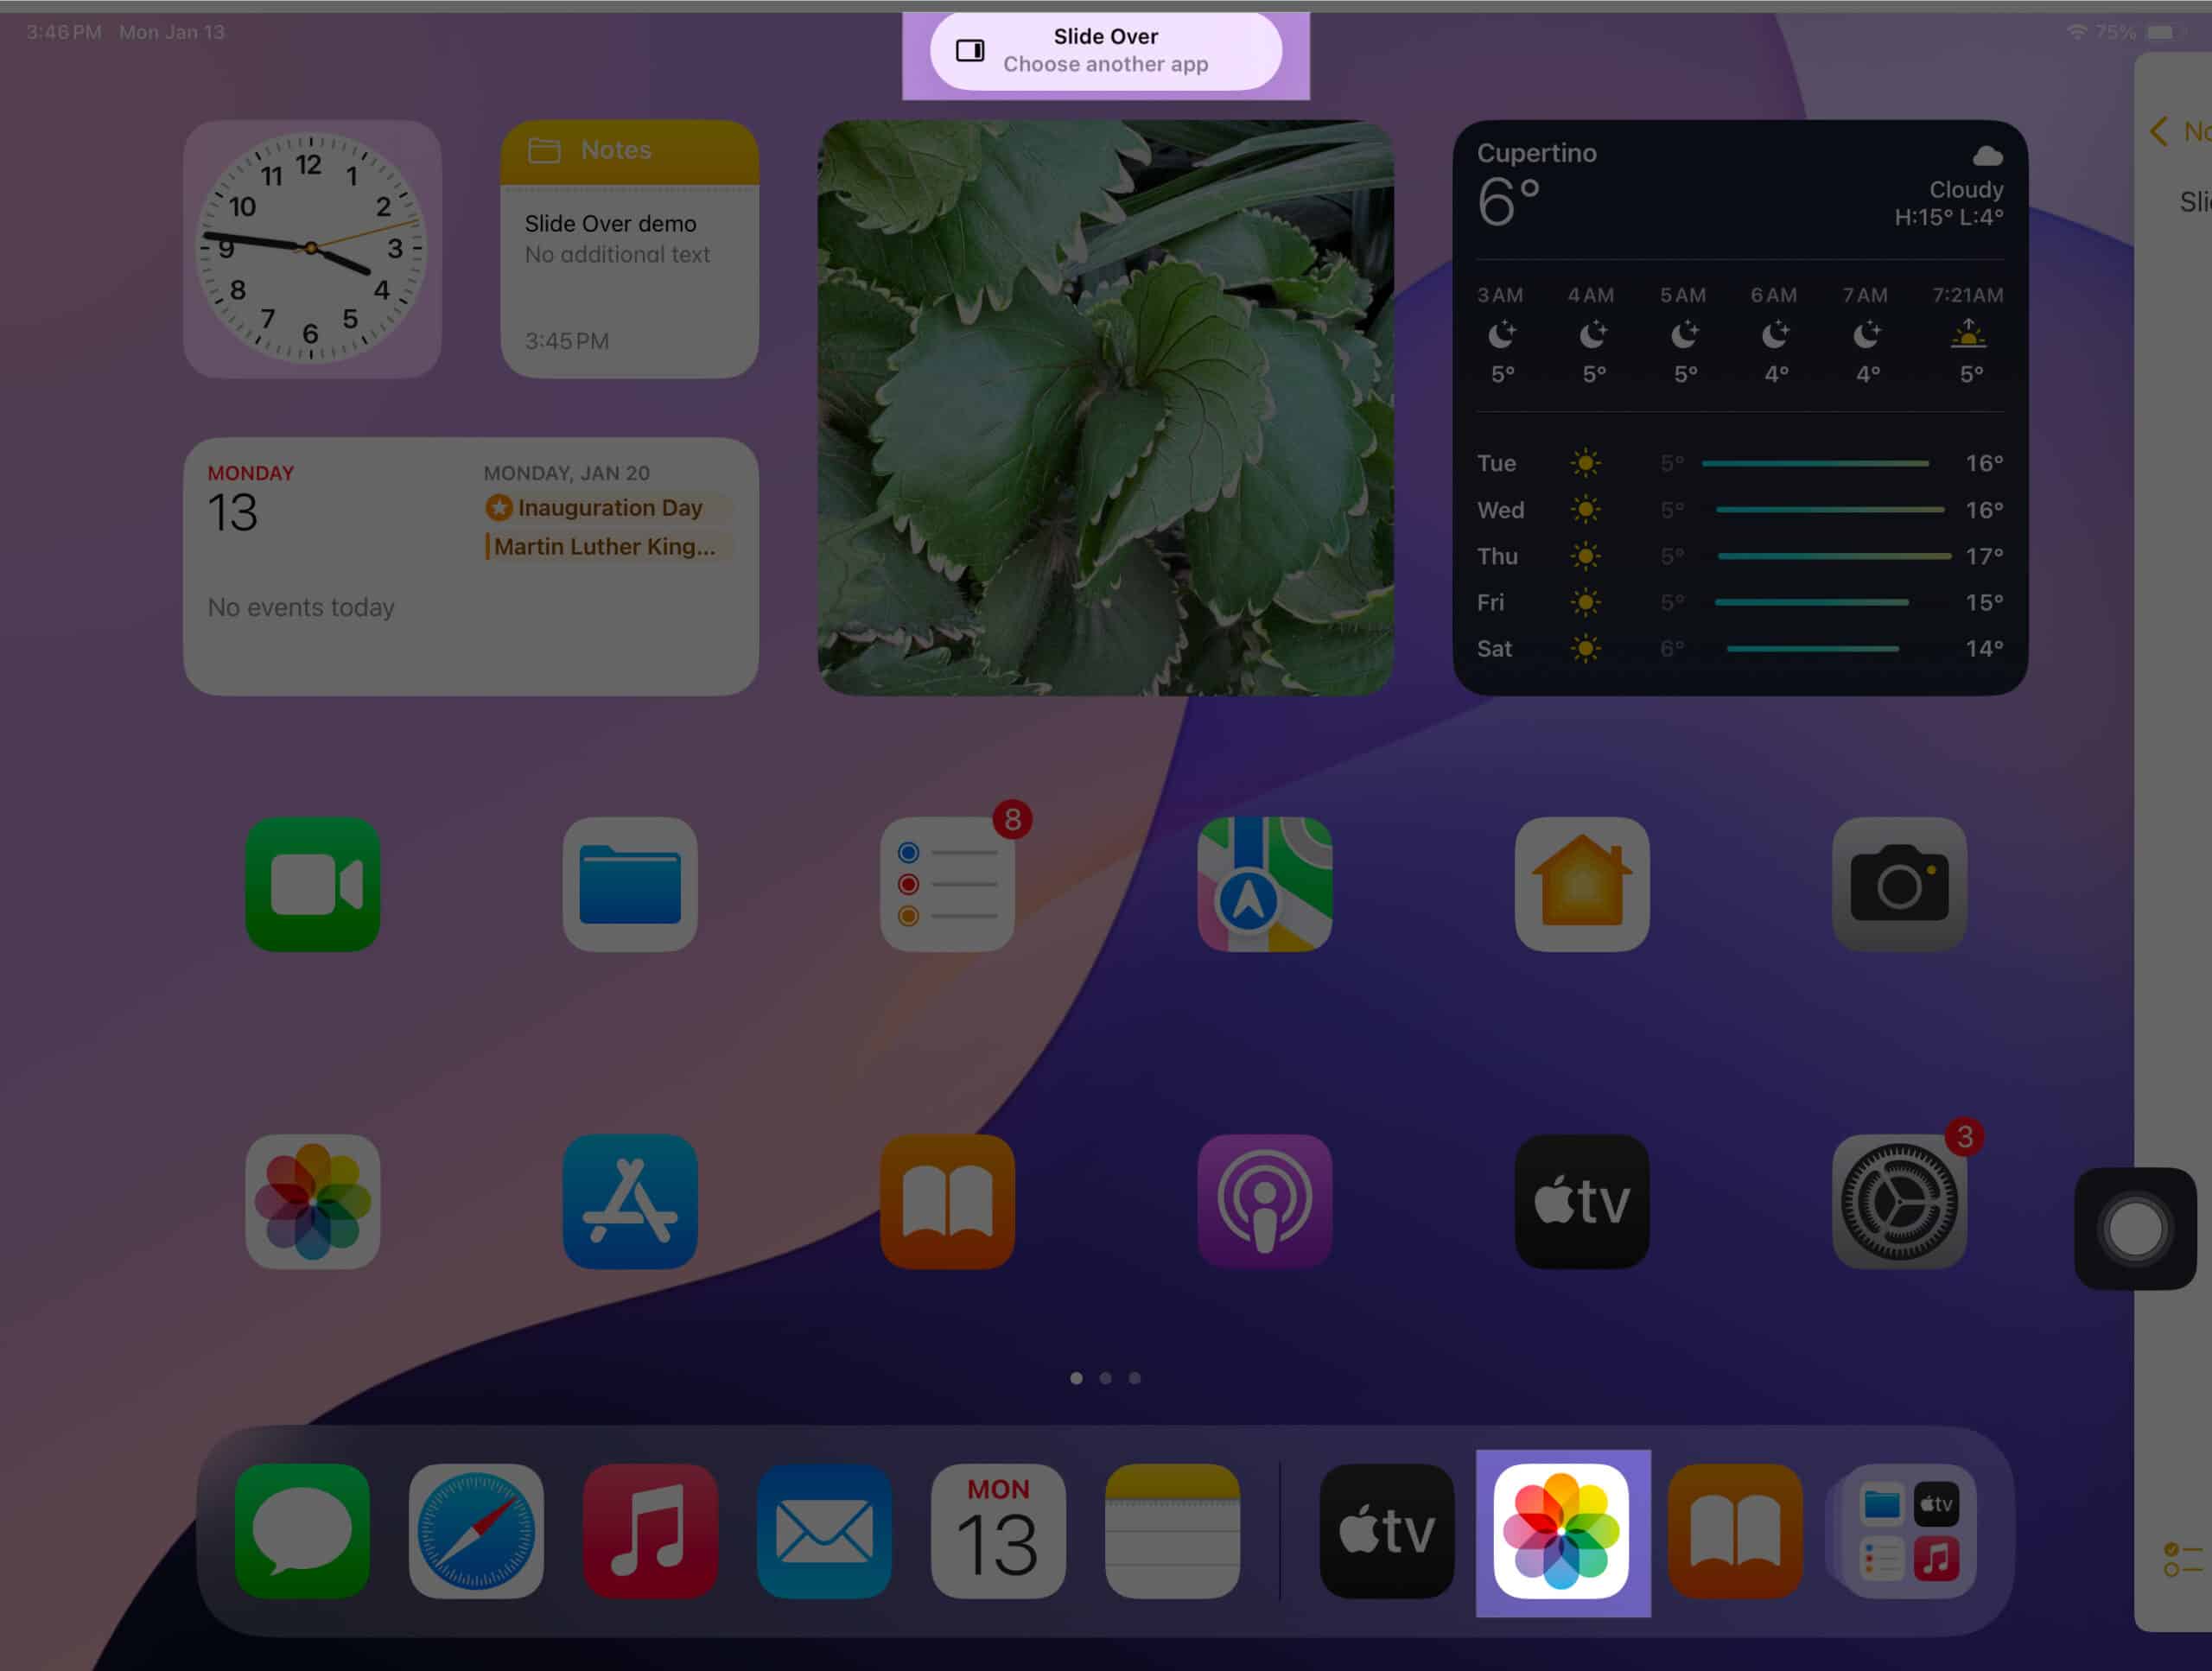Tap the Wi-Fi status icon
2212x1671 pixels.
(2076, 33)
